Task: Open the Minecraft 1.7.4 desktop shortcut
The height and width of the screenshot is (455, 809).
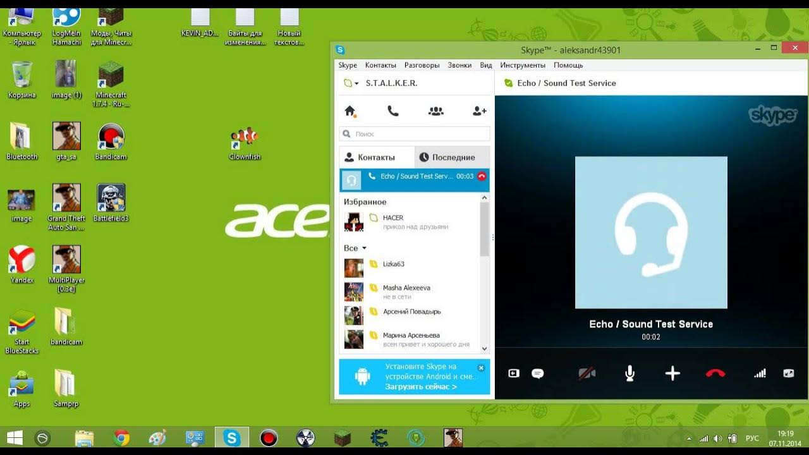Action: (x=111, y=84)
